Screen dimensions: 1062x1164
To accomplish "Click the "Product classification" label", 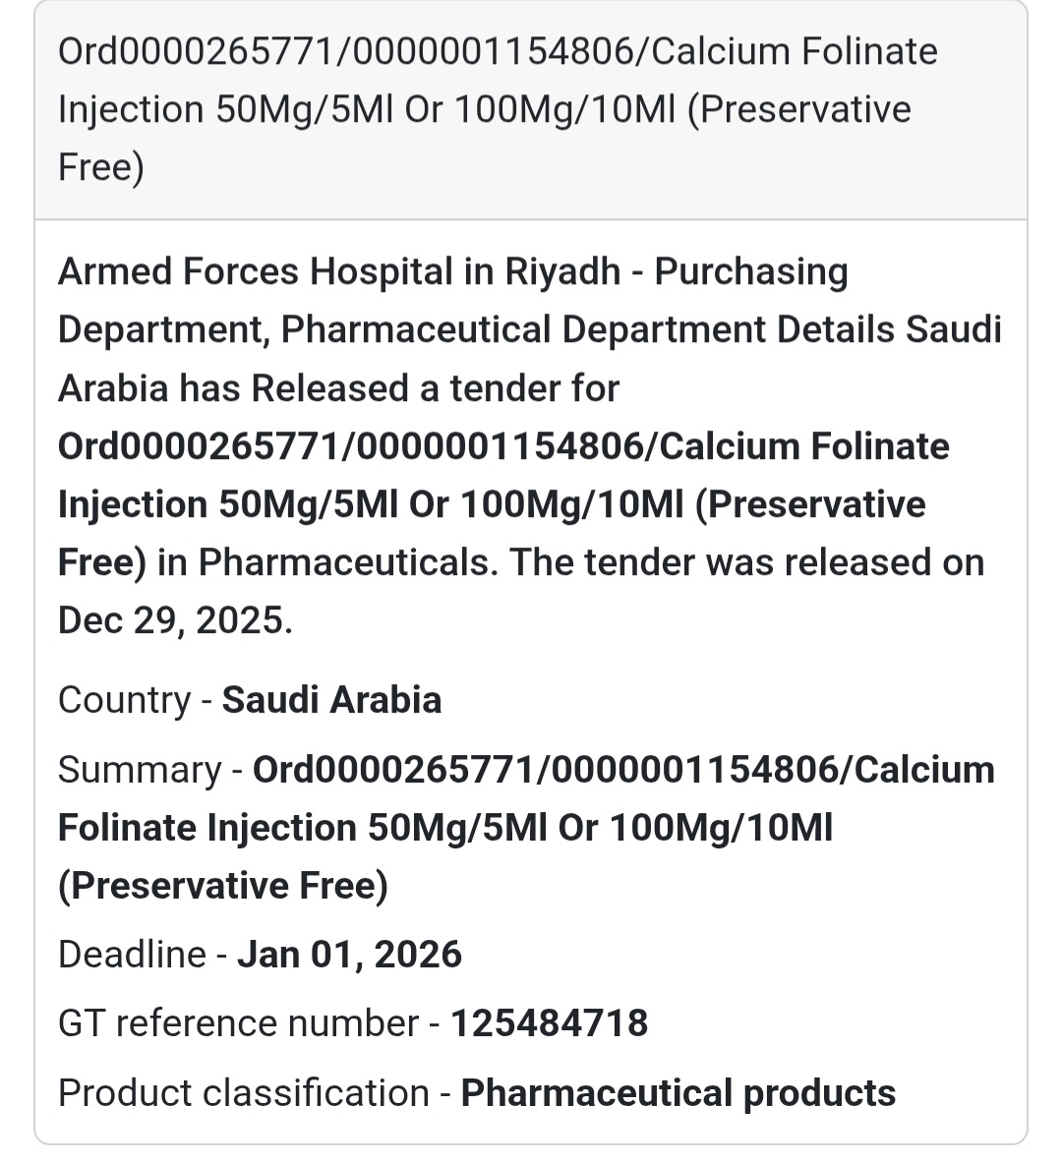I will pyautogui.click(x=243, y=1093).
